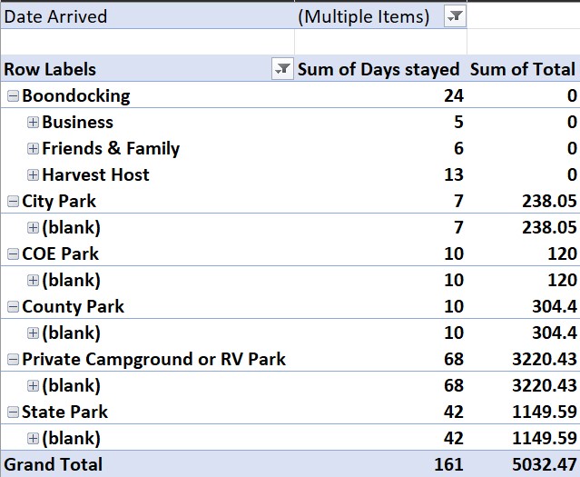Click the Grand Total row label
Viewport: 580px width, 477px height.
[54, 464]
